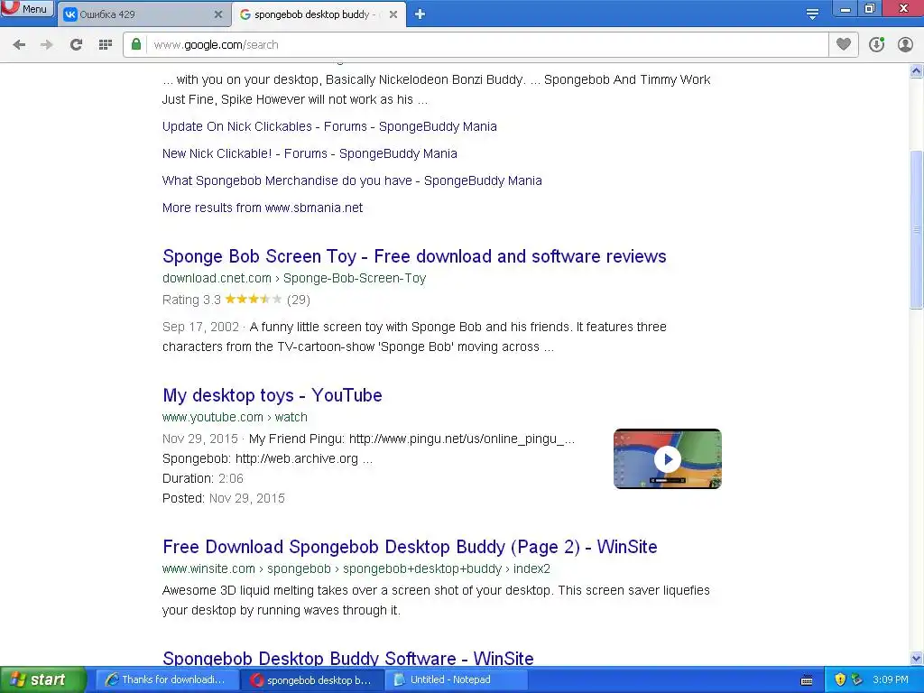Click the Sep 17, 2002 date text
This screenshot has width=924, height=693.
click(200, 327)
